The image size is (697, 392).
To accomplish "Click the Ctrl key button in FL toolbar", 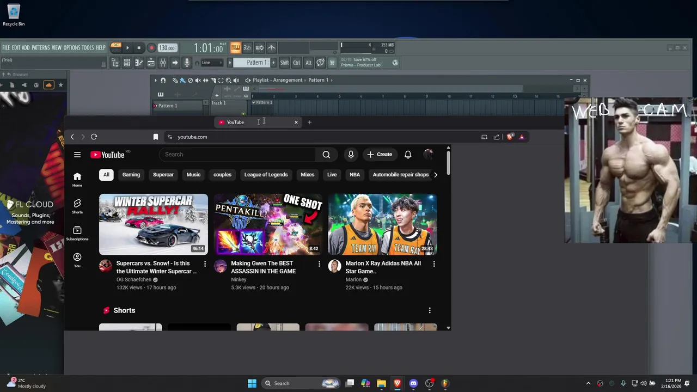I will (296, 63).
